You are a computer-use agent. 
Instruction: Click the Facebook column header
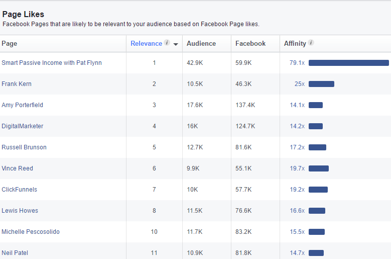click(x=250, y=43)
